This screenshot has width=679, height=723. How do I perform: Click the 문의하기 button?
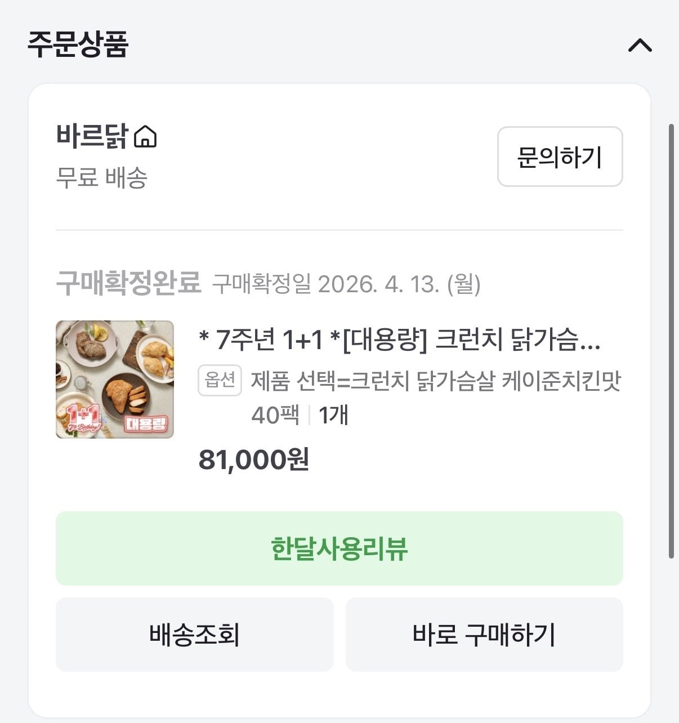tap(560, 157)
